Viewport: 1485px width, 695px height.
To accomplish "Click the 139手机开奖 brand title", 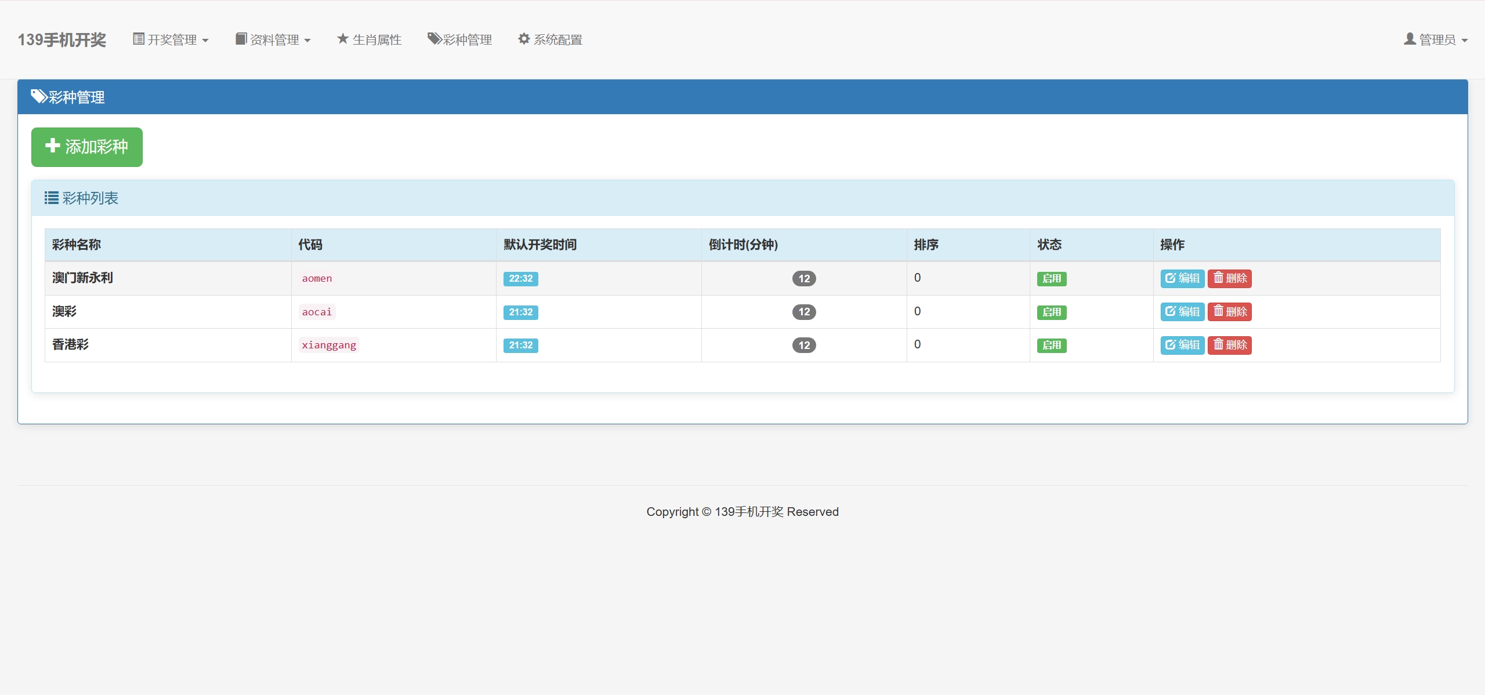I will tap(62, 39).
